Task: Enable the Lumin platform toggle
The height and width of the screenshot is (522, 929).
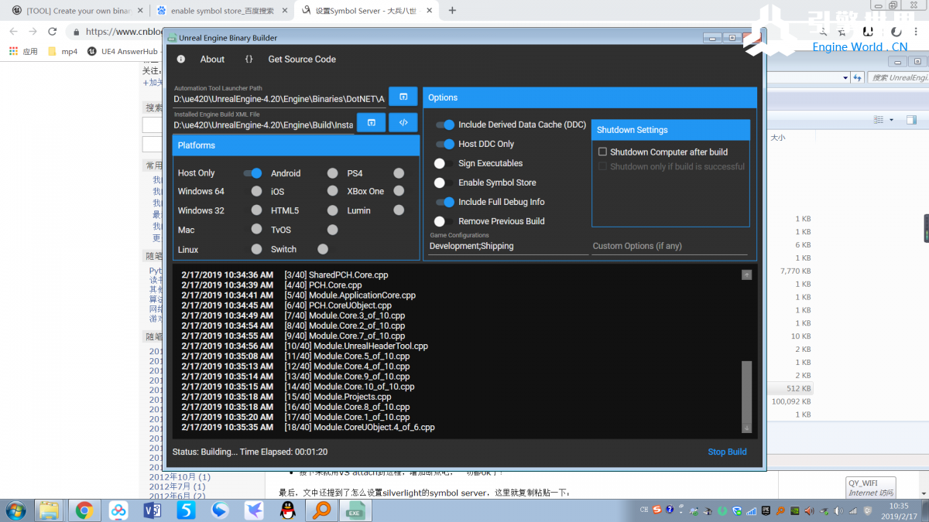Action: [x=399, y=210]
